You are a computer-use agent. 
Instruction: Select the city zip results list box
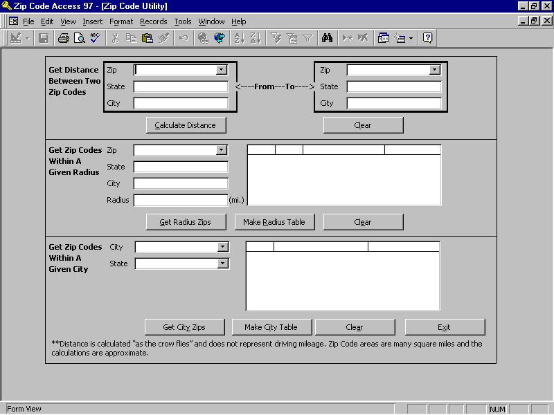[x=343, y=276]
